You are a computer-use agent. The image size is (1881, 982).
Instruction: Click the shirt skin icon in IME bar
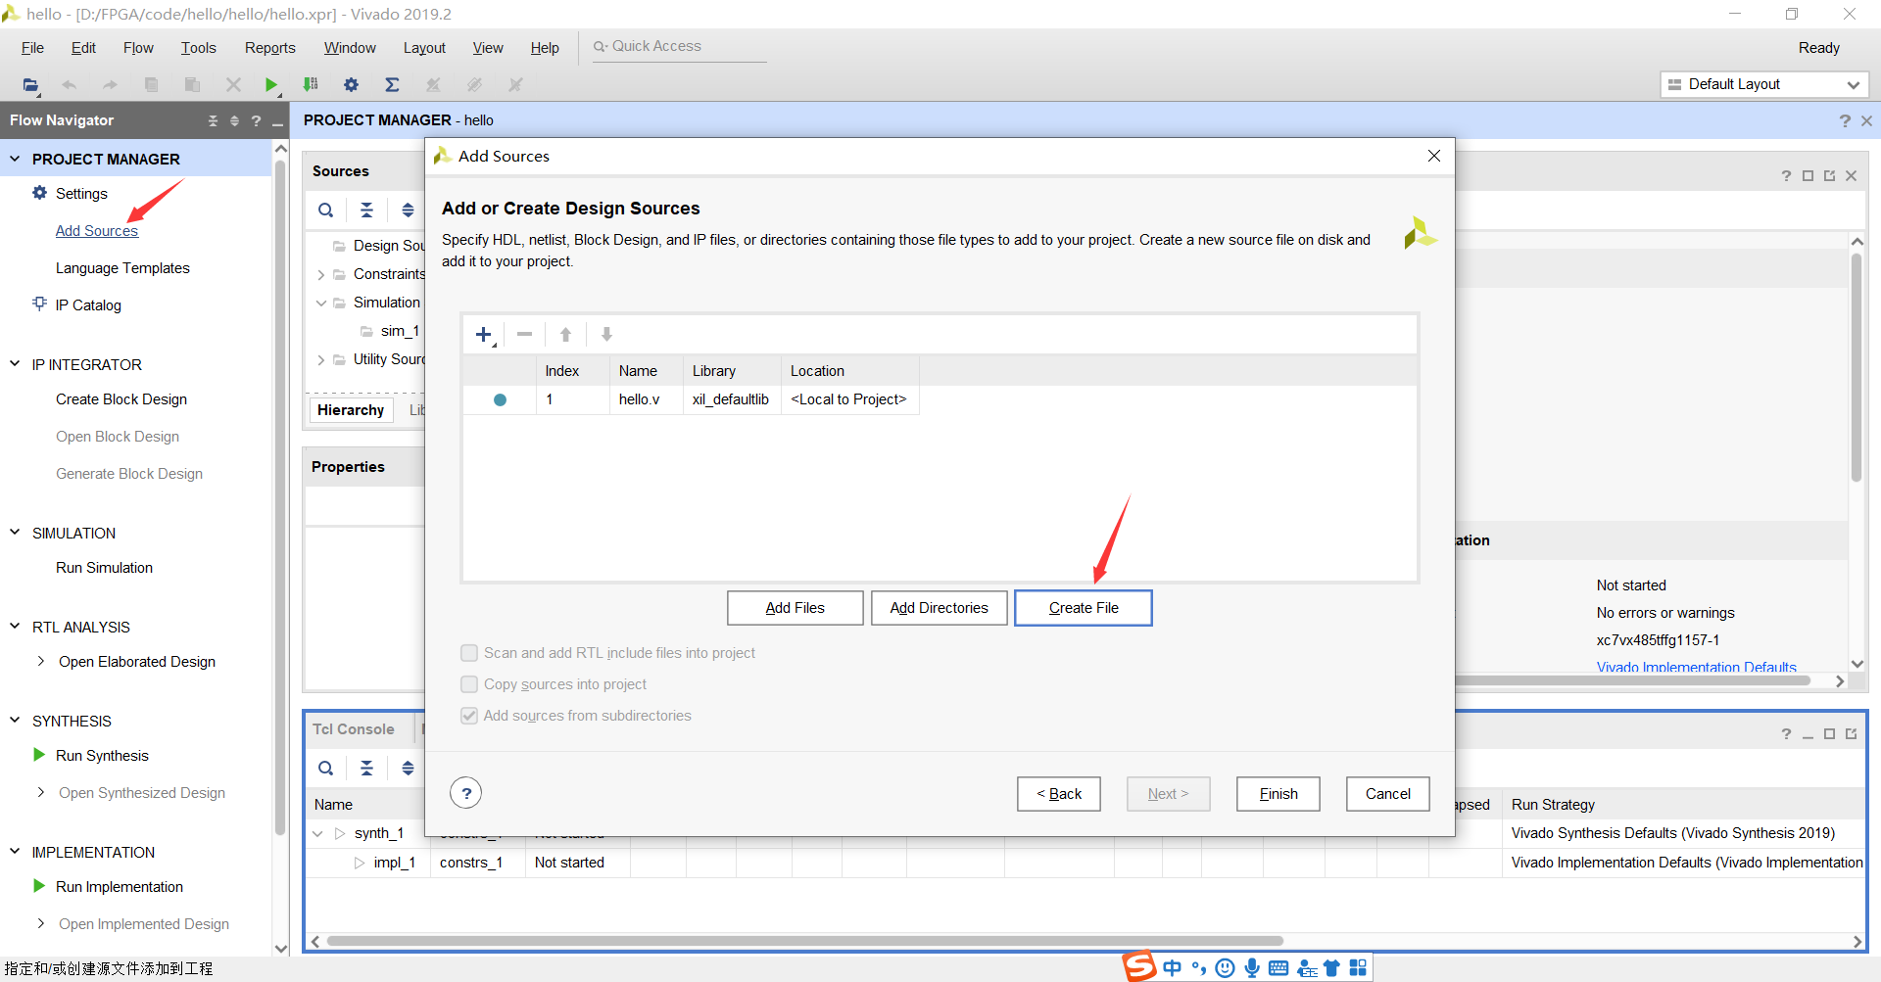pyautogui.click(x=1331, y=968)
